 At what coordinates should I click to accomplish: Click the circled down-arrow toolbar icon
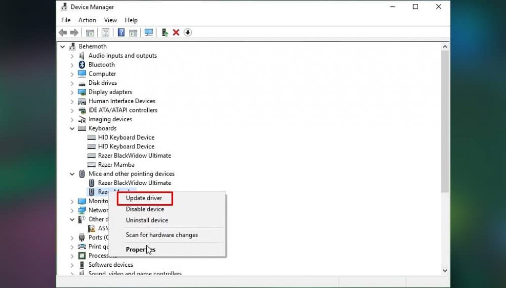pos(187,33)
